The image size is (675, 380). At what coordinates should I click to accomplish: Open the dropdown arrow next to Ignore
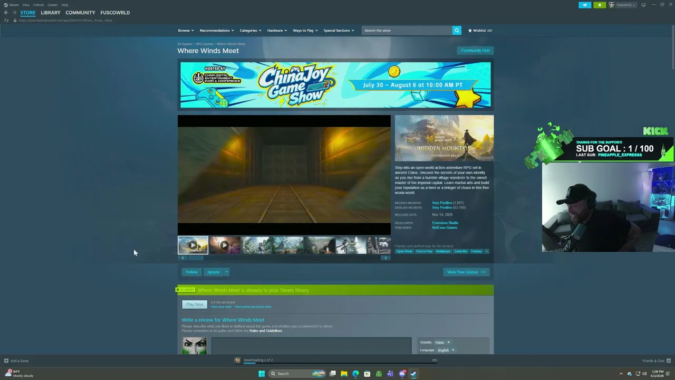tap(226, 272)
